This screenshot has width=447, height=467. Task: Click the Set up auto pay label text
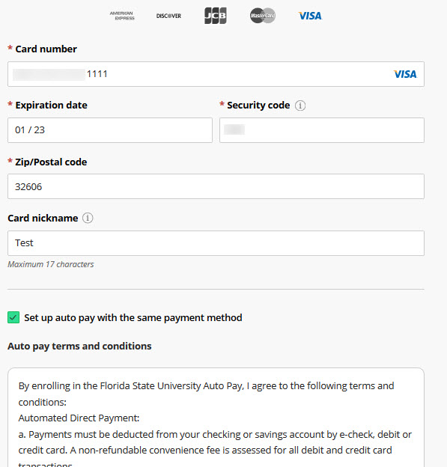tap(133, 318)
